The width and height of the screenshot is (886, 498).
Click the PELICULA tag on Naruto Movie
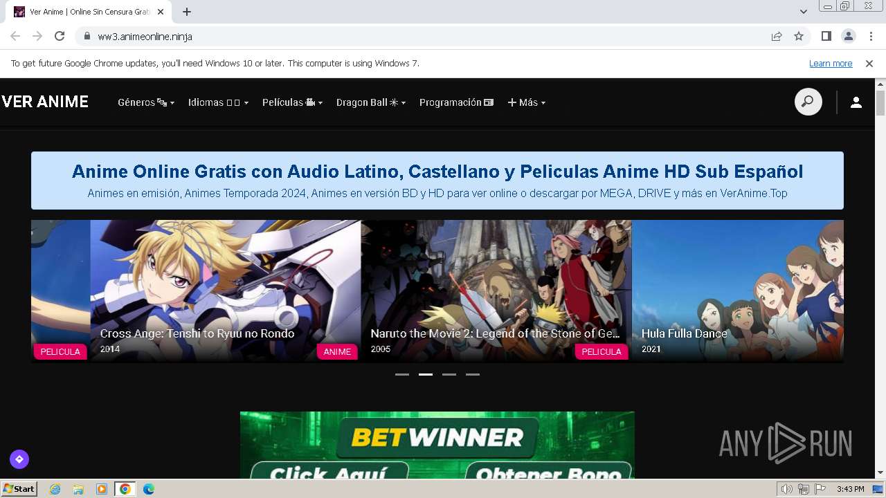pyautogui.click(x=602, y=351)
